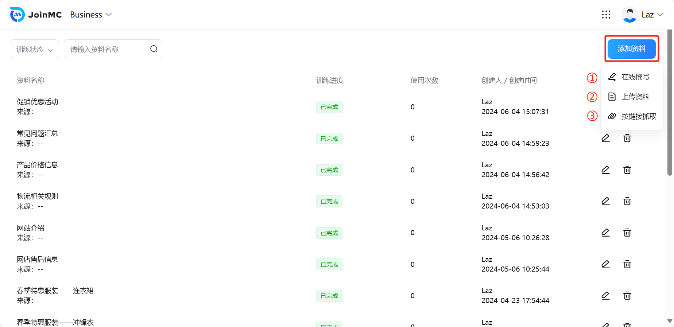
Task: Click the 添加资料 button
Action: 632,48
